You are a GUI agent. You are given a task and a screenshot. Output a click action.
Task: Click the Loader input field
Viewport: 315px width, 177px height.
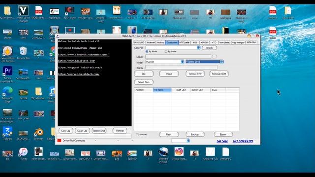pos(178,57)
